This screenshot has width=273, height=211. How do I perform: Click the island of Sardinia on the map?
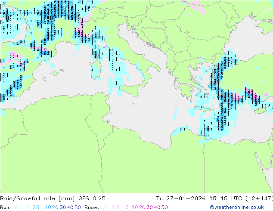coord(96,70)
